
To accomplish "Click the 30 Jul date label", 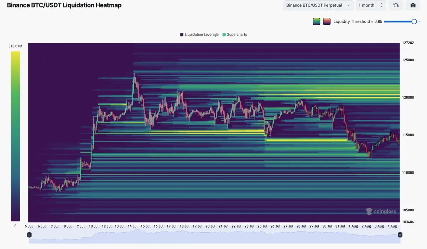I will [327, 226].
